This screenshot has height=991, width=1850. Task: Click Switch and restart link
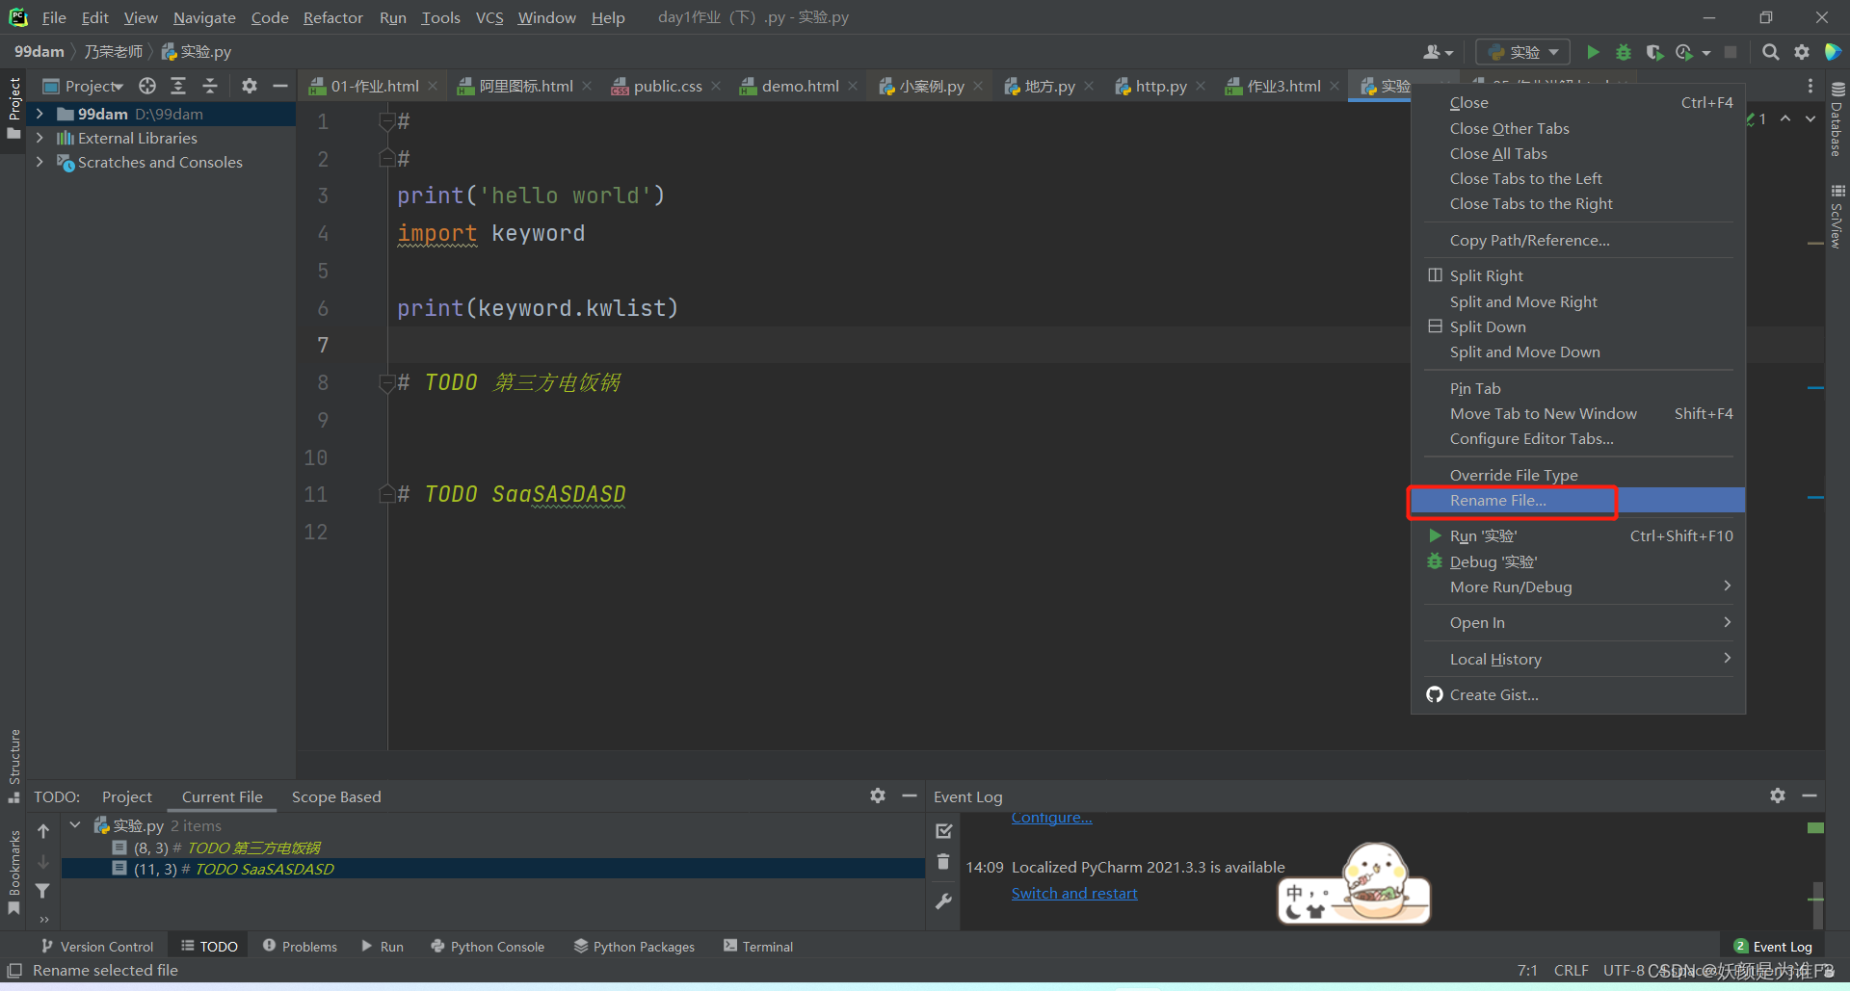[1074, 893]
